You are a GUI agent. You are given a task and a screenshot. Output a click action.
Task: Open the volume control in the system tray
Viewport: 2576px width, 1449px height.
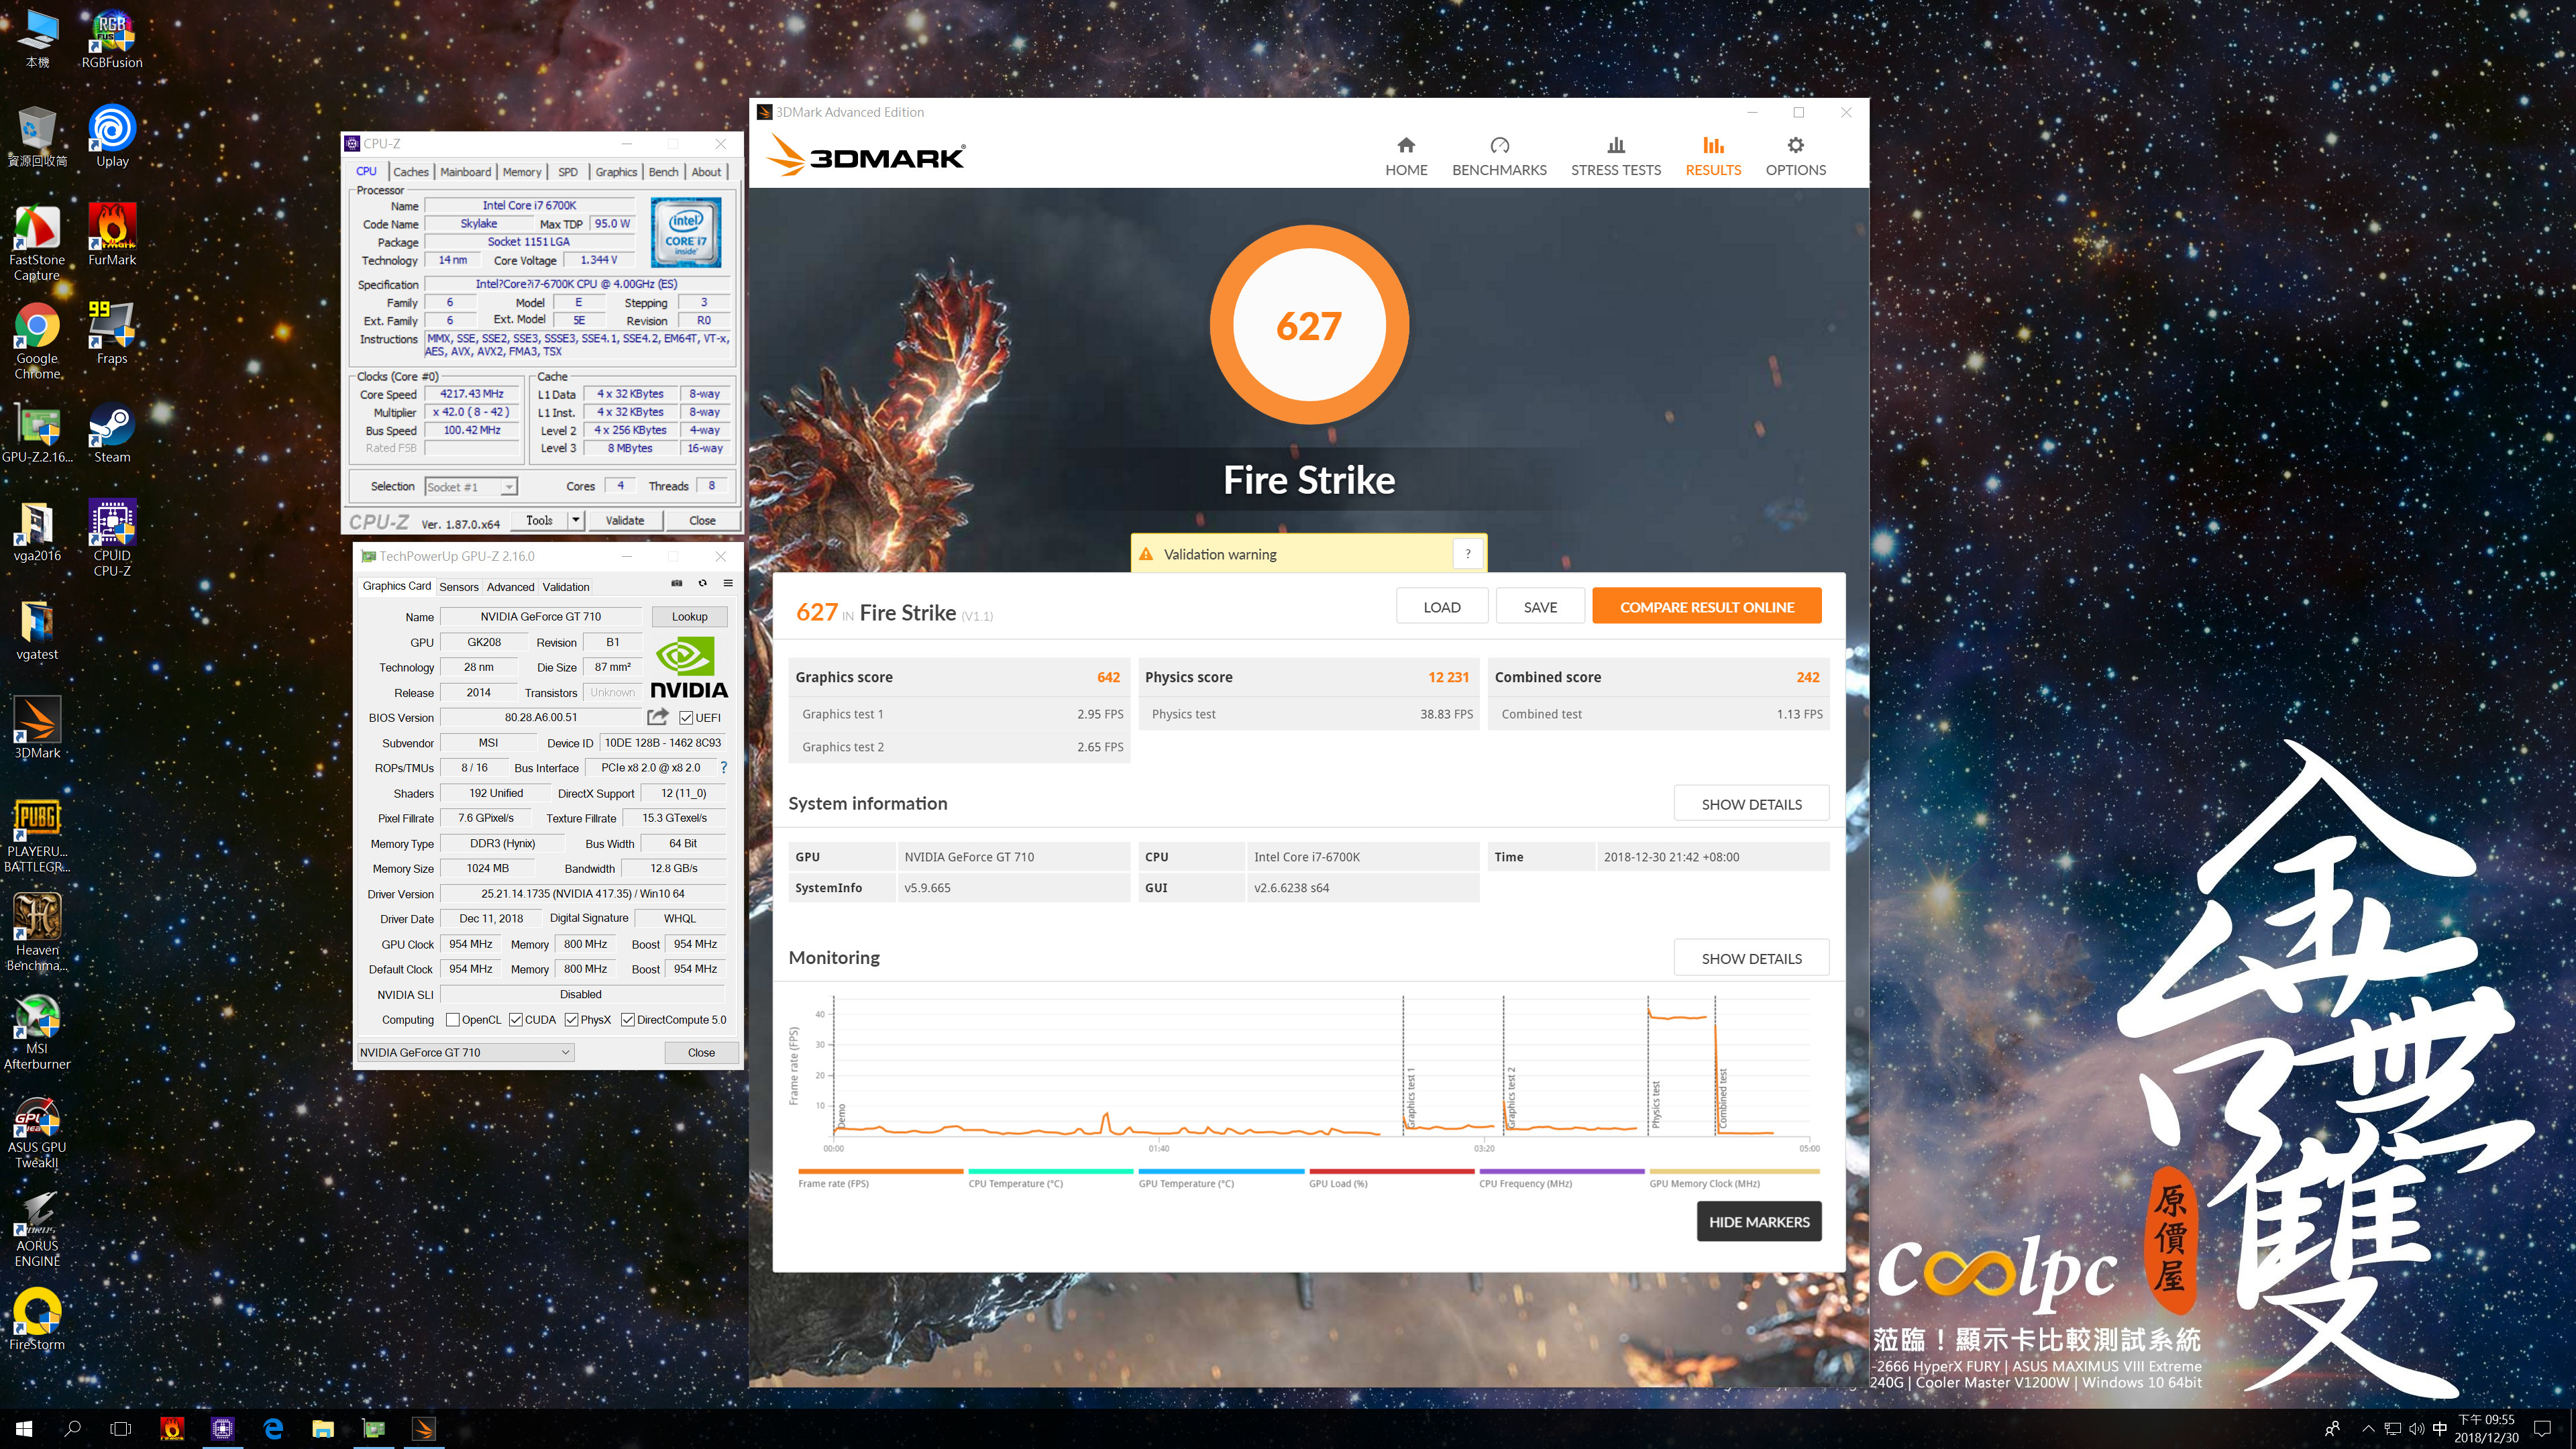coord(2416,1429)
